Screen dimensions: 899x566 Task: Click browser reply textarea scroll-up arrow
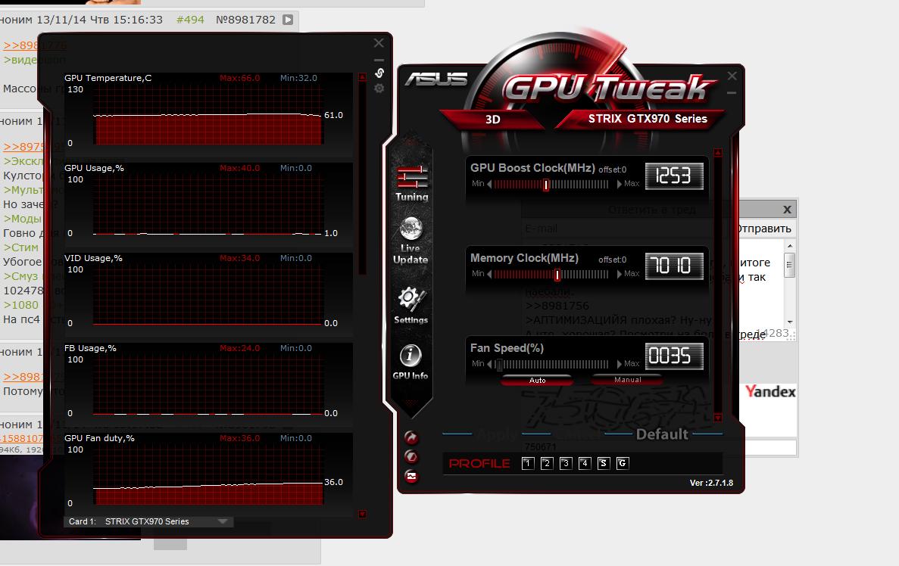(789, 246)
